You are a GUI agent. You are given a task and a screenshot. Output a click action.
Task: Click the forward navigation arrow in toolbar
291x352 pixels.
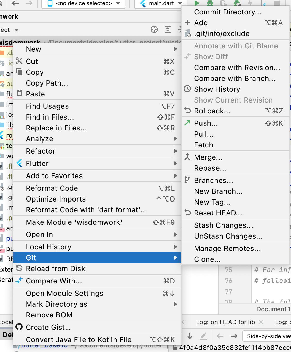click(29, 3)
